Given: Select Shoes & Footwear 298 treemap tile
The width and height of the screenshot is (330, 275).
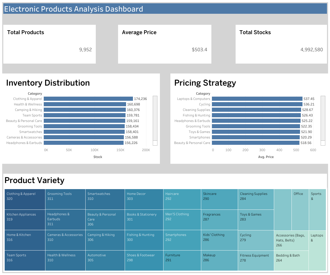Looking at the screenshot, I should (144, 260).
